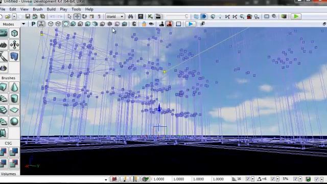
Task: Select Geometry mode cube icon
Action: pyautogui.click(x=14, y=33)
